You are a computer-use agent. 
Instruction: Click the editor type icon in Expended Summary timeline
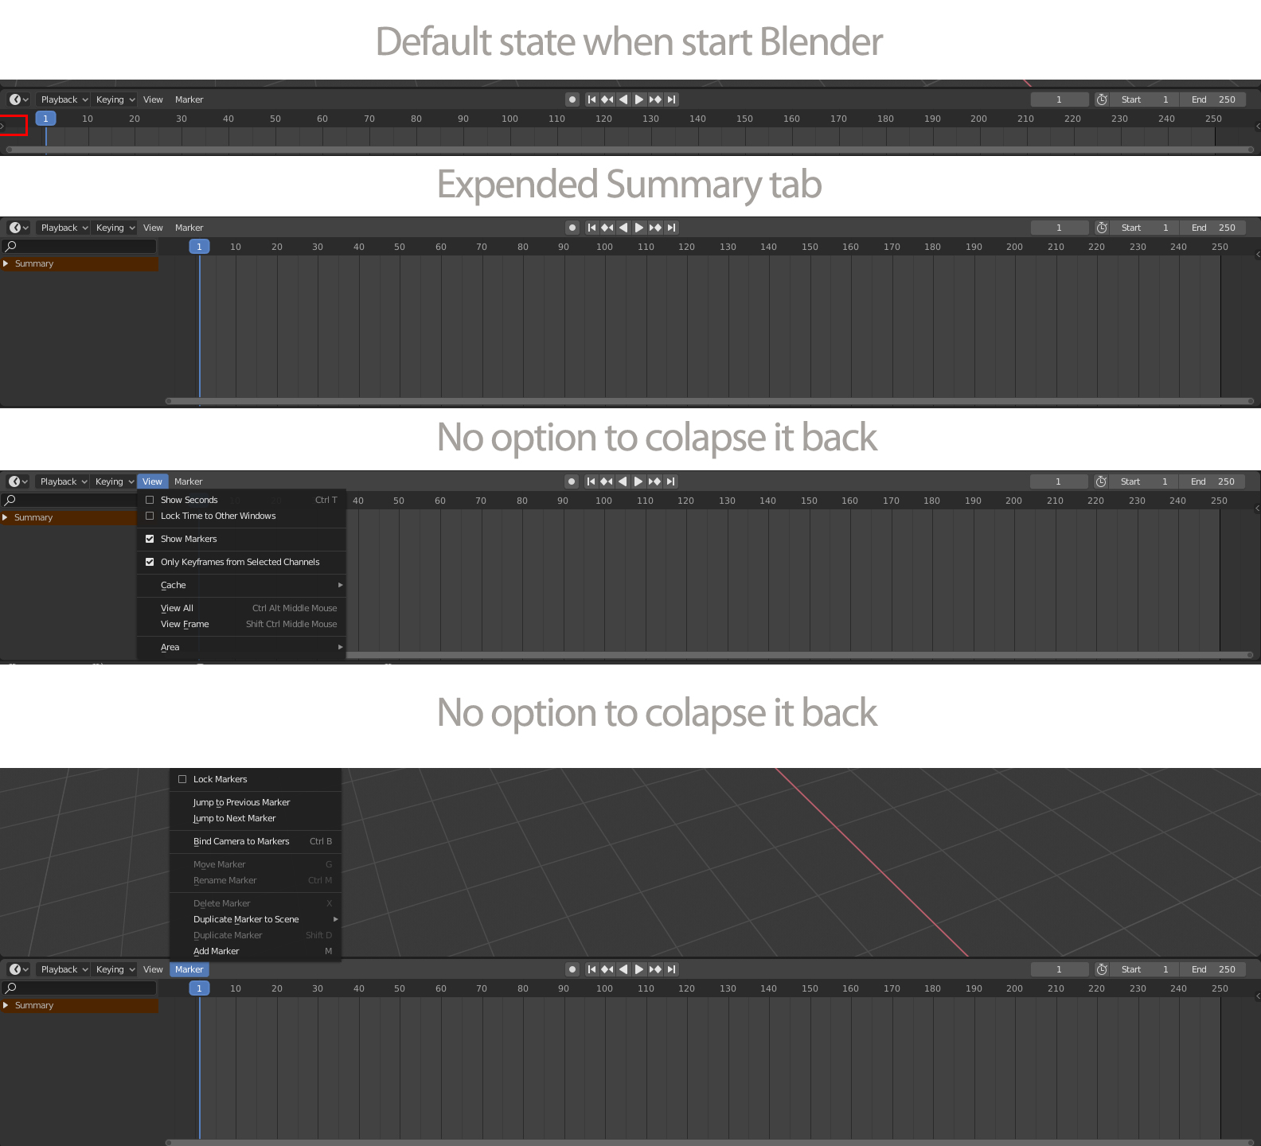click(19, 228)
